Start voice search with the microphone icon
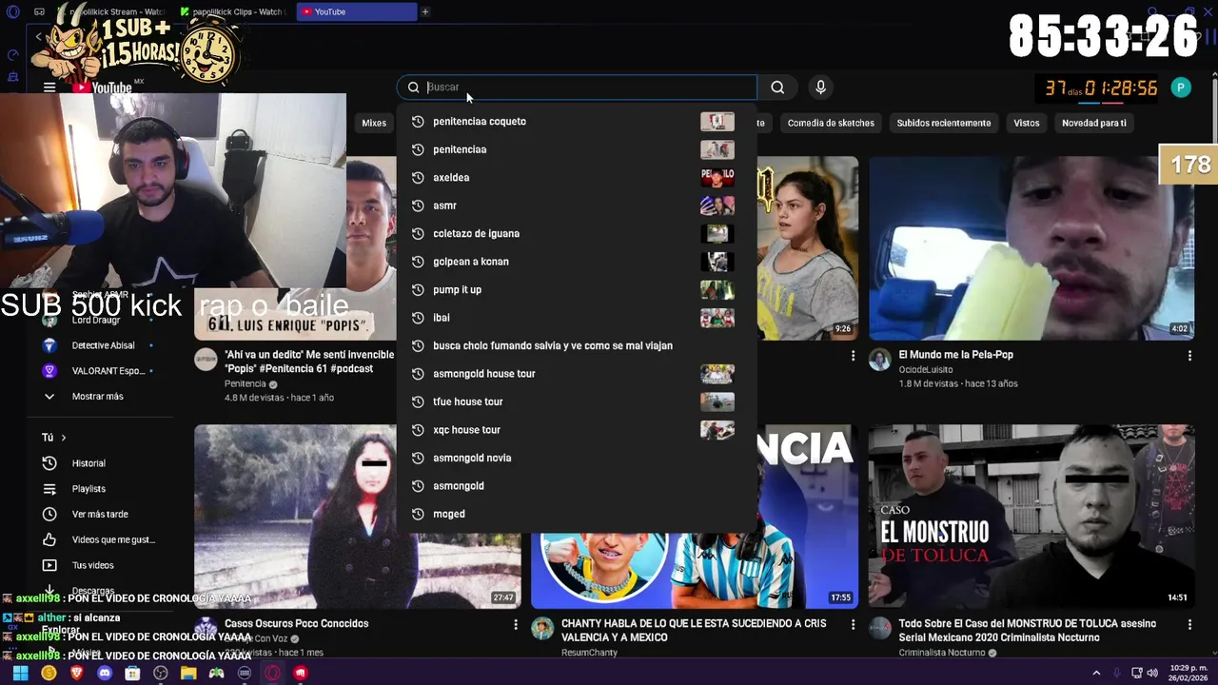This screenshot has height=685, width=1218. tap(820, 88)
